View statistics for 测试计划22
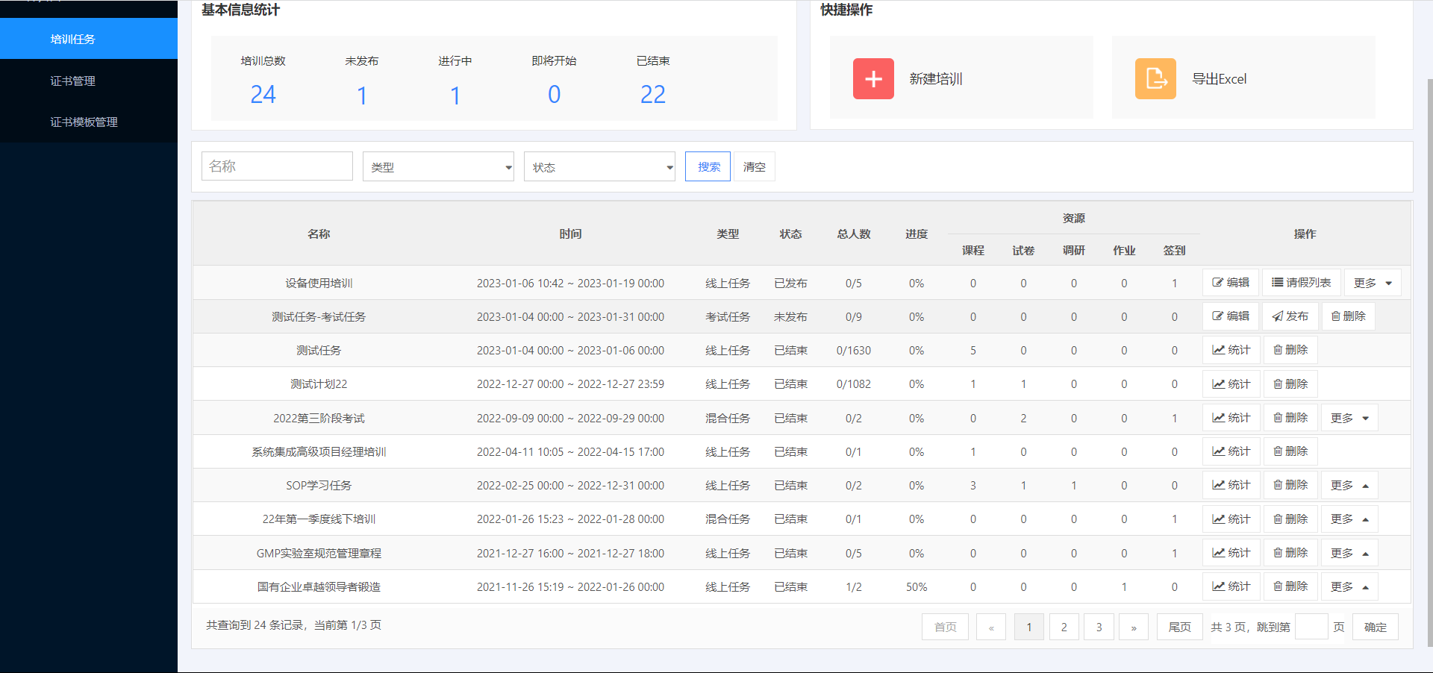The width and height of the screenshot is (1433, 673). tap(1231, 384)
